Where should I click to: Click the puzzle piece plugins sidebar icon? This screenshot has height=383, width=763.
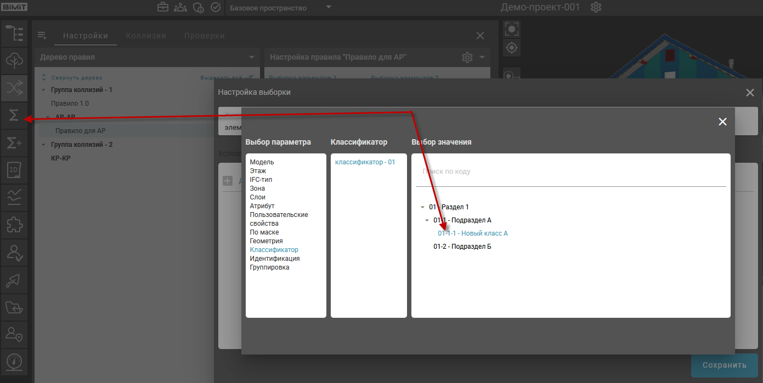tap(14, 225)
